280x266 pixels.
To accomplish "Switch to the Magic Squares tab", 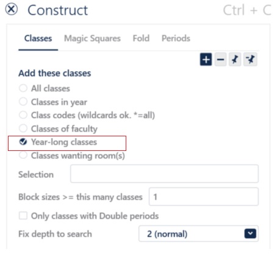I will coord(92,38).
